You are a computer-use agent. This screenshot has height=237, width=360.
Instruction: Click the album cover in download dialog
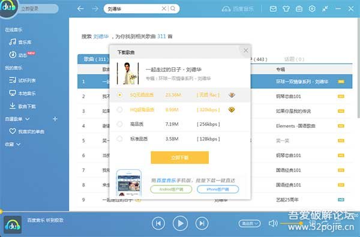(128, 73)
